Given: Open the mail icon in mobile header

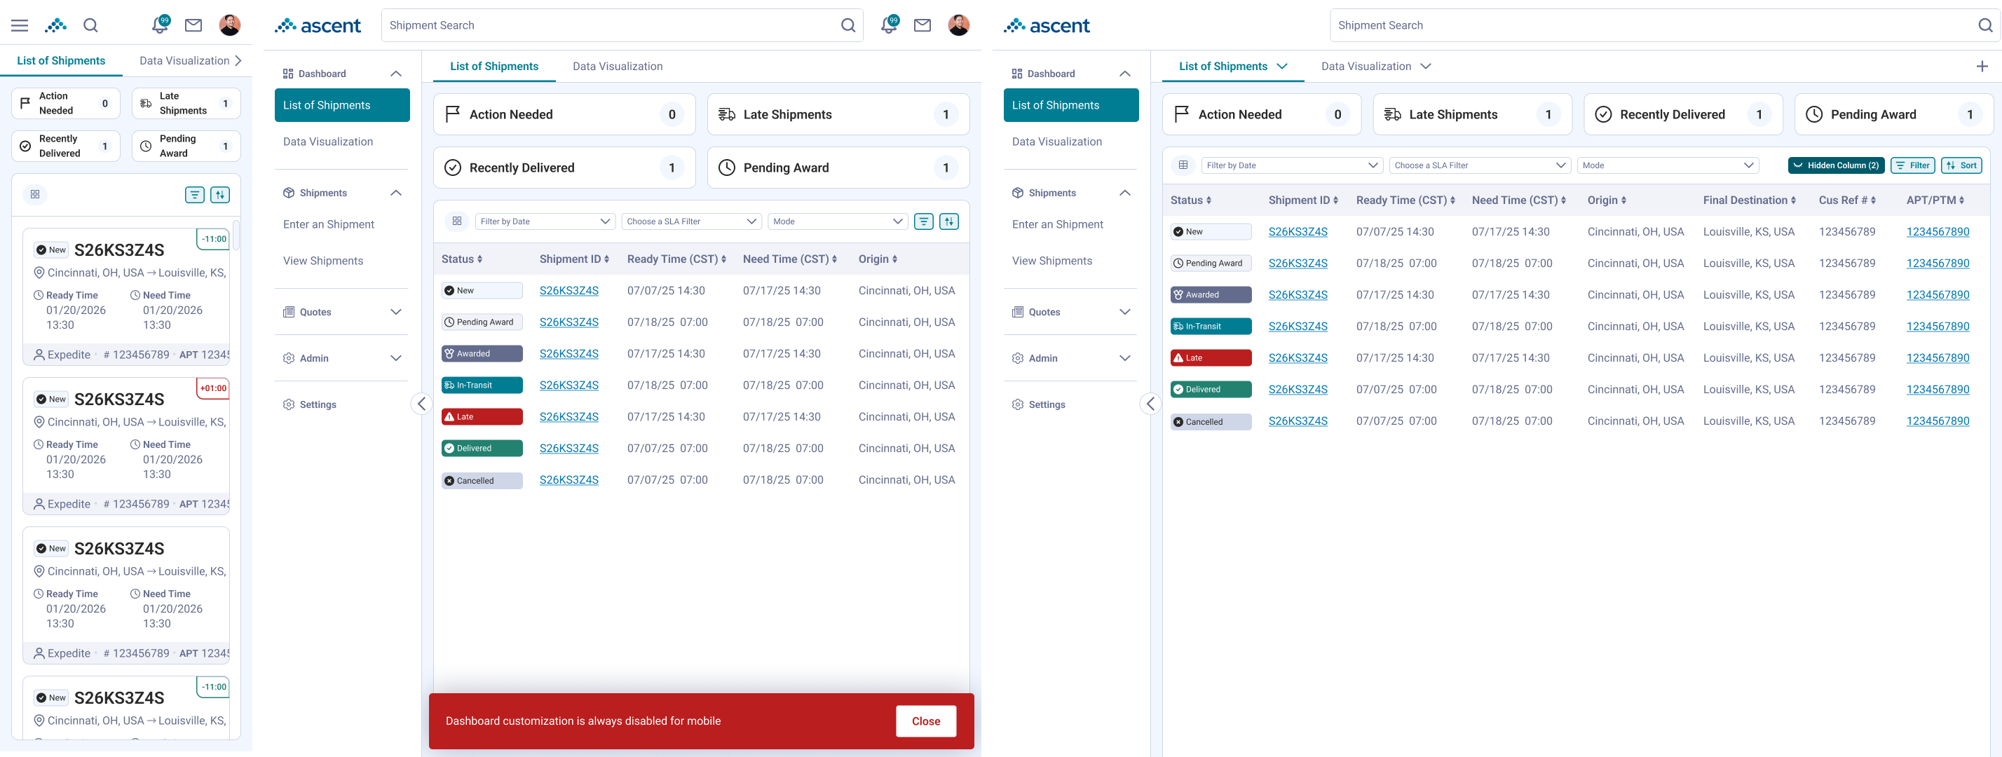Looking at the screenshot, I should click(193, 26).
